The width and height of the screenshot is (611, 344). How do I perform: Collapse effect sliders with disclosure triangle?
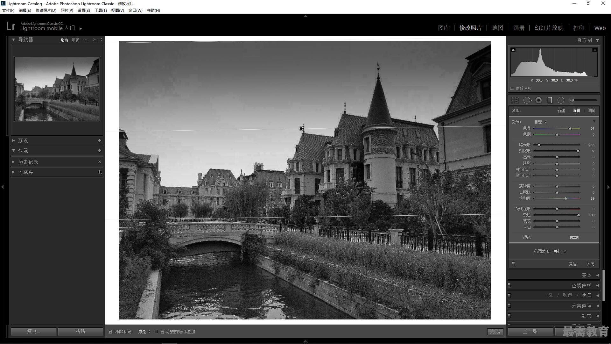[594, 121]
